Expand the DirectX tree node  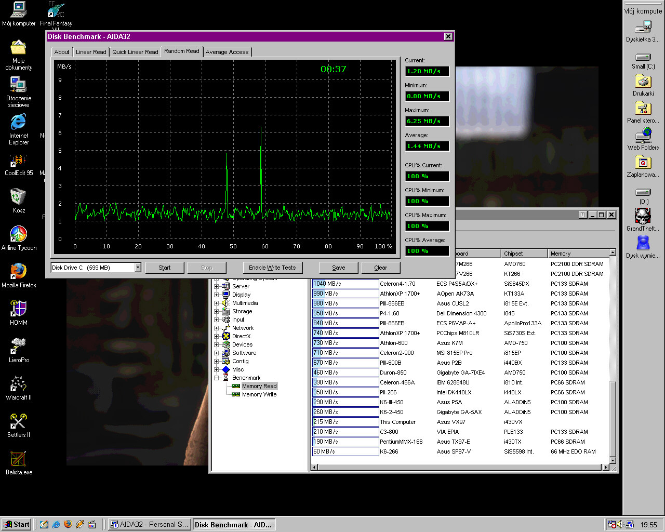point(216,336)
